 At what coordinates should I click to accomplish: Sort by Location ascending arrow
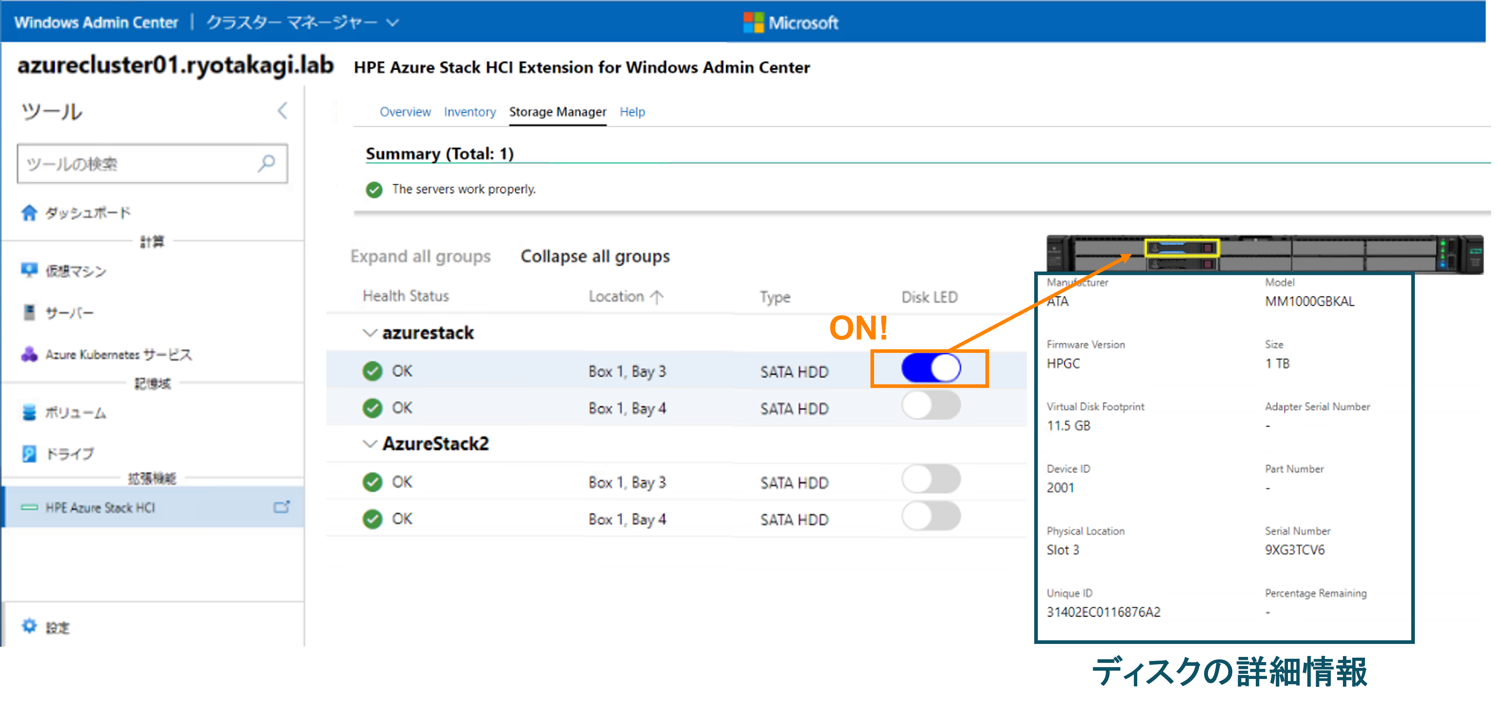pos(656,297)
